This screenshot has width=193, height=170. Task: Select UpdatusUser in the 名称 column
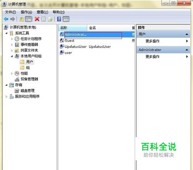76,47
